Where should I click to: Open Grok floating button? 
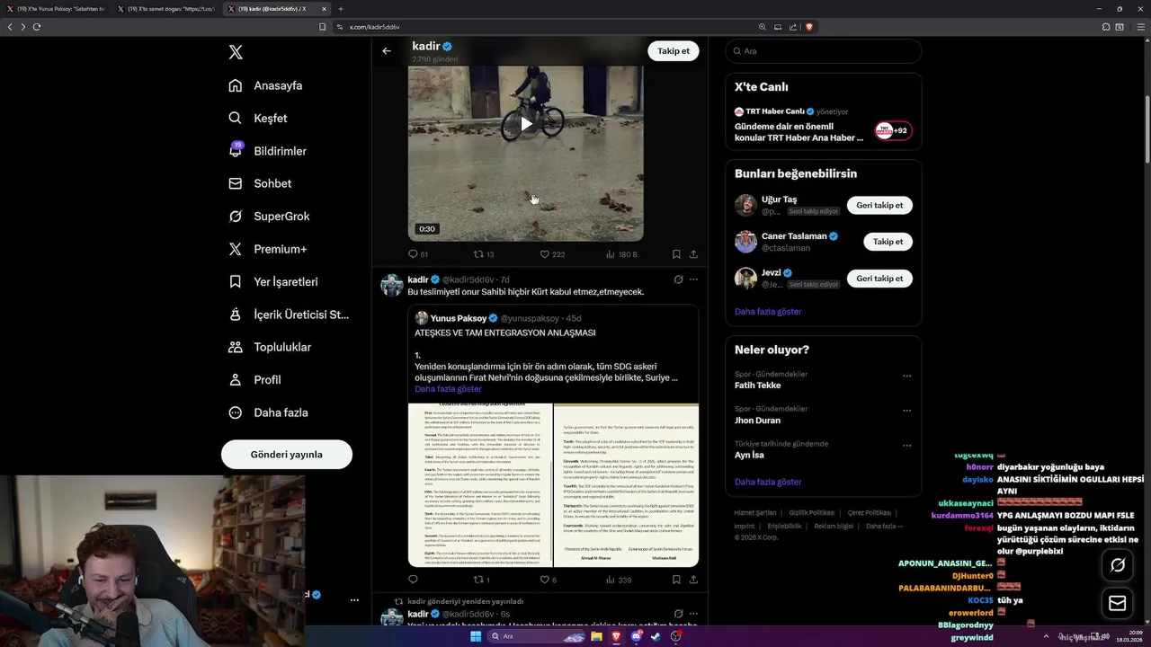point(1118,565)
